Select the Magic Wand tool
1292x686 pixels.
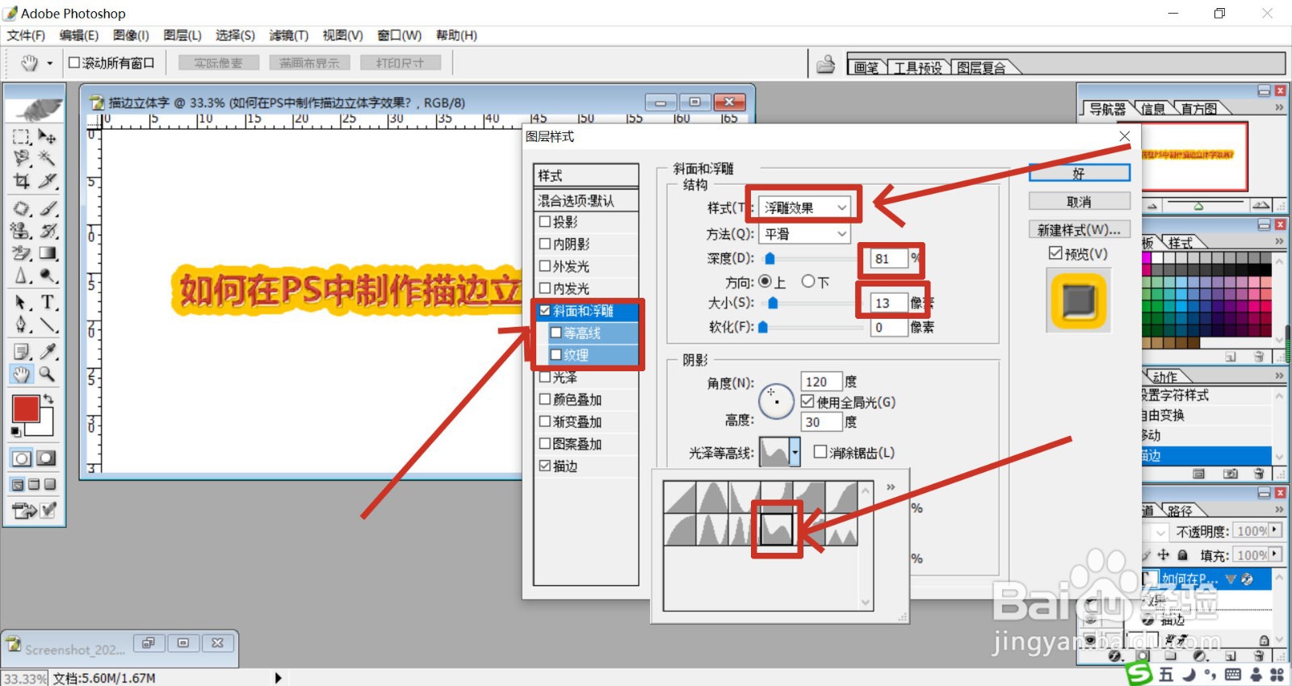click(x=48, y=158)
